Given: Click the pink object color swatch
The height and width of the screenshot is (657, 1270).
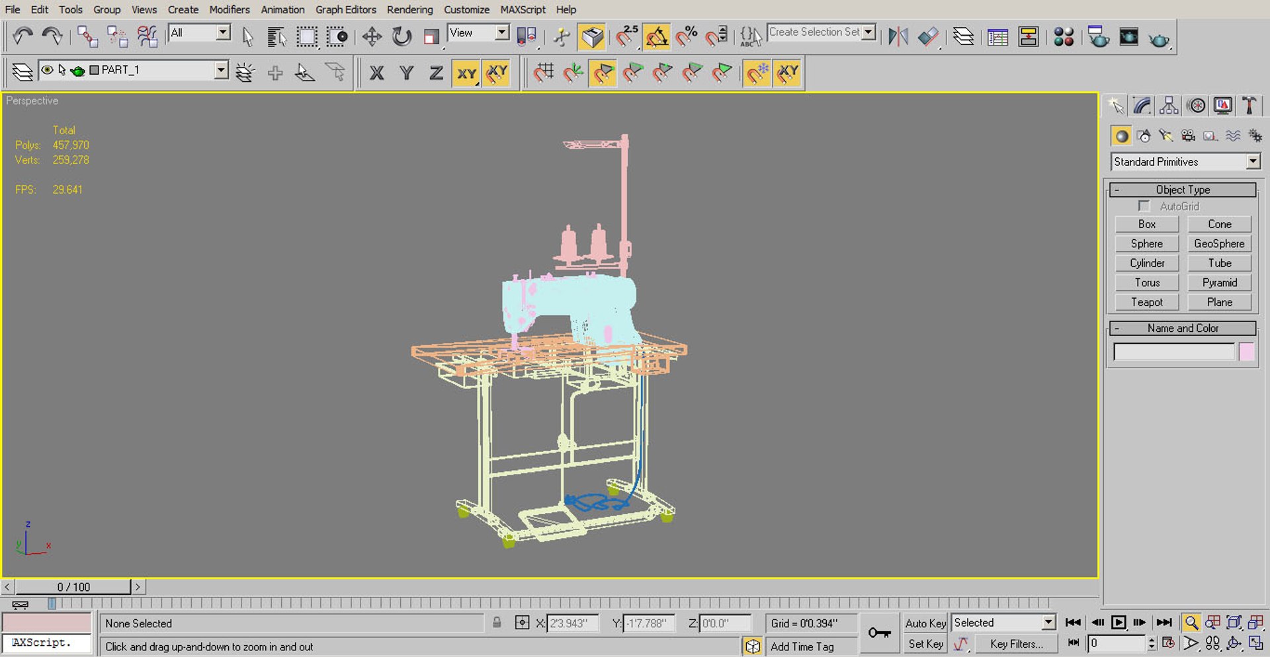Looking at the screenshot, I should [1246, 352].
